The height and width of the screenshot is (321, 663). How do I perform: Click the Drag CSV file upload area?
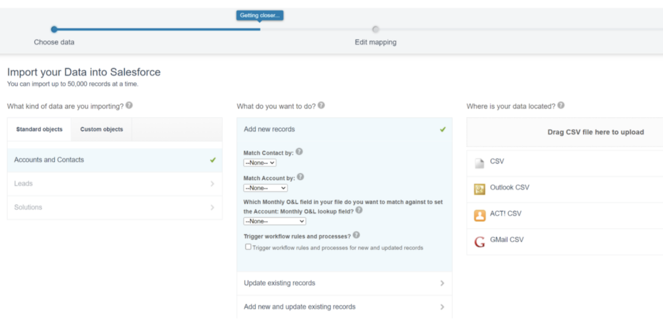(x=595, y=132)
